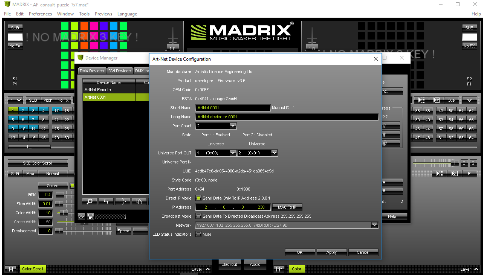
Task: Click the plus add-device icon in Device Manager
Action: [122, 202]
